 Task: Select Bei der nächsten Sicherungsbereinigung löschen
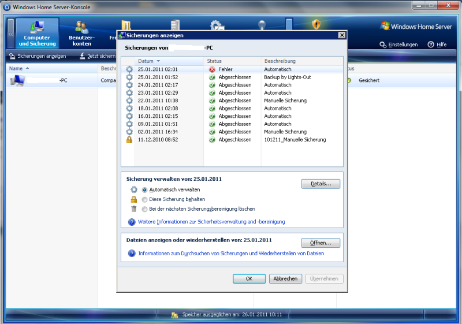pyautogui.click(x=144, y=210)
